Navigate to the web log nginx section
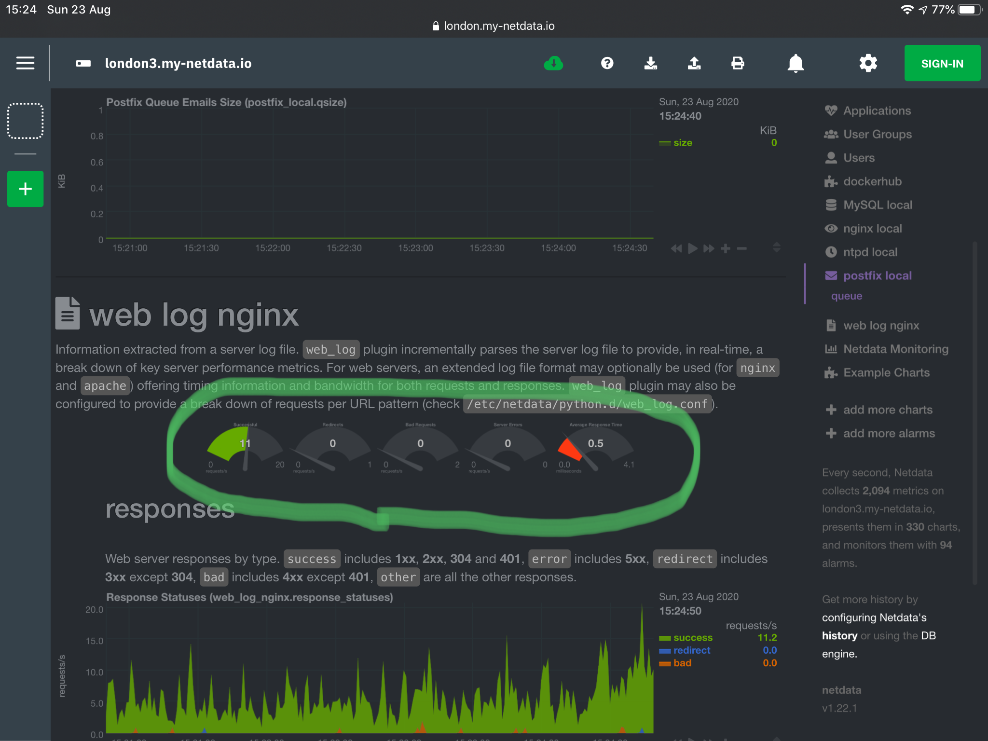The image size is (988, 741). click(881, 325)
